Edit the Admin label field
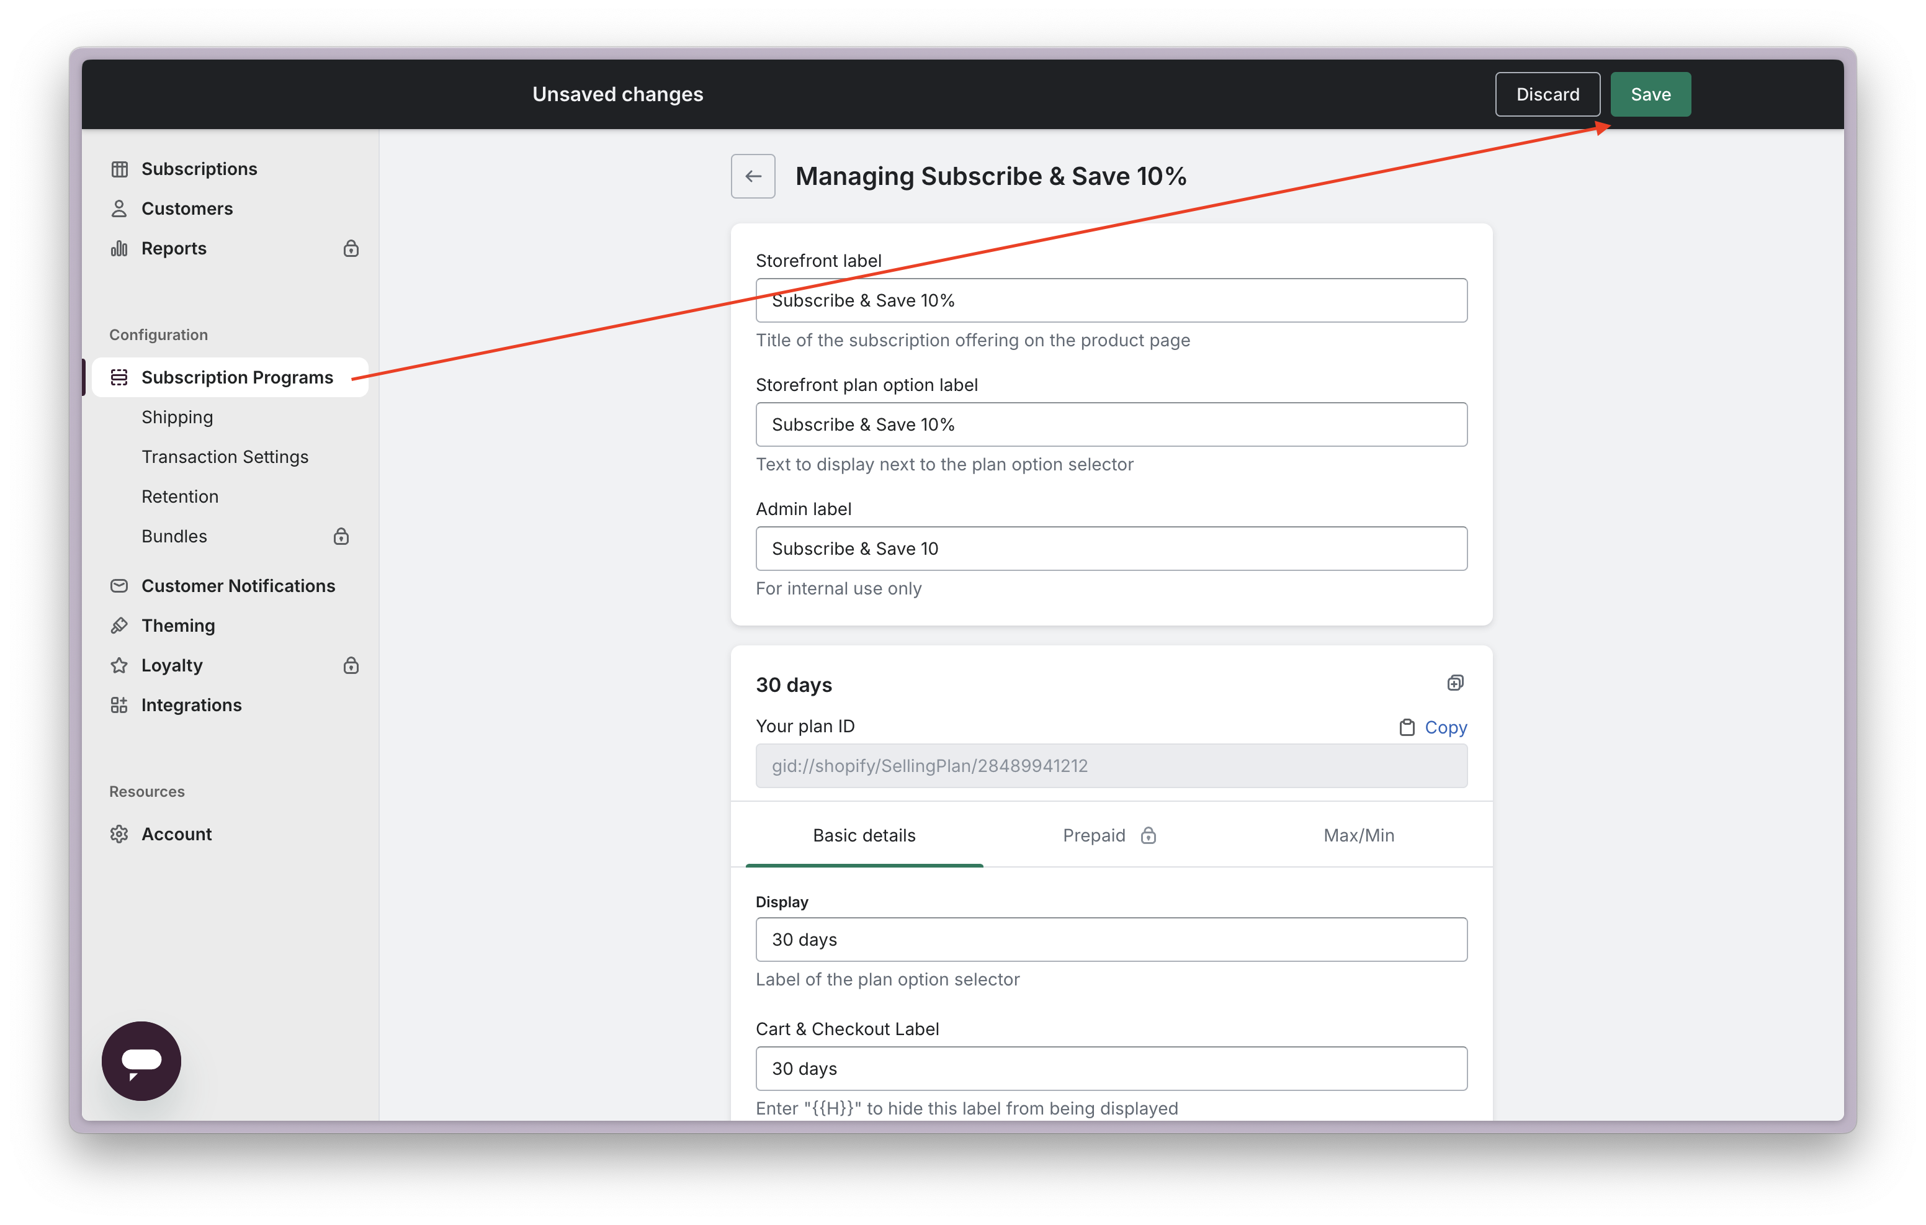Viewport: 1926px width, 1225px height. [1111, 548]
